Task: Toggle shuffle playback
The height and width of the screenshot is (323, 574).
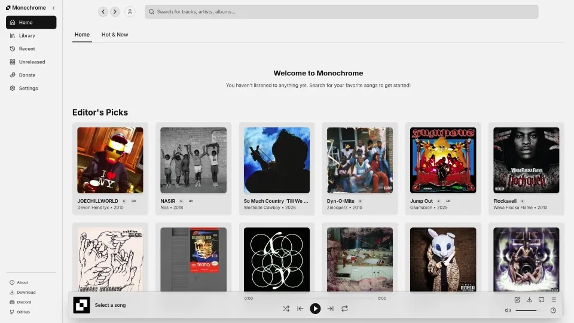Action: [x=286, y=309]
